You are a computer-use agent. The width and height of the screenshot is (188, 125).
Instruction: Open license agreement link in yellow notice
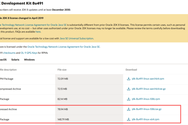pos(33,25)
